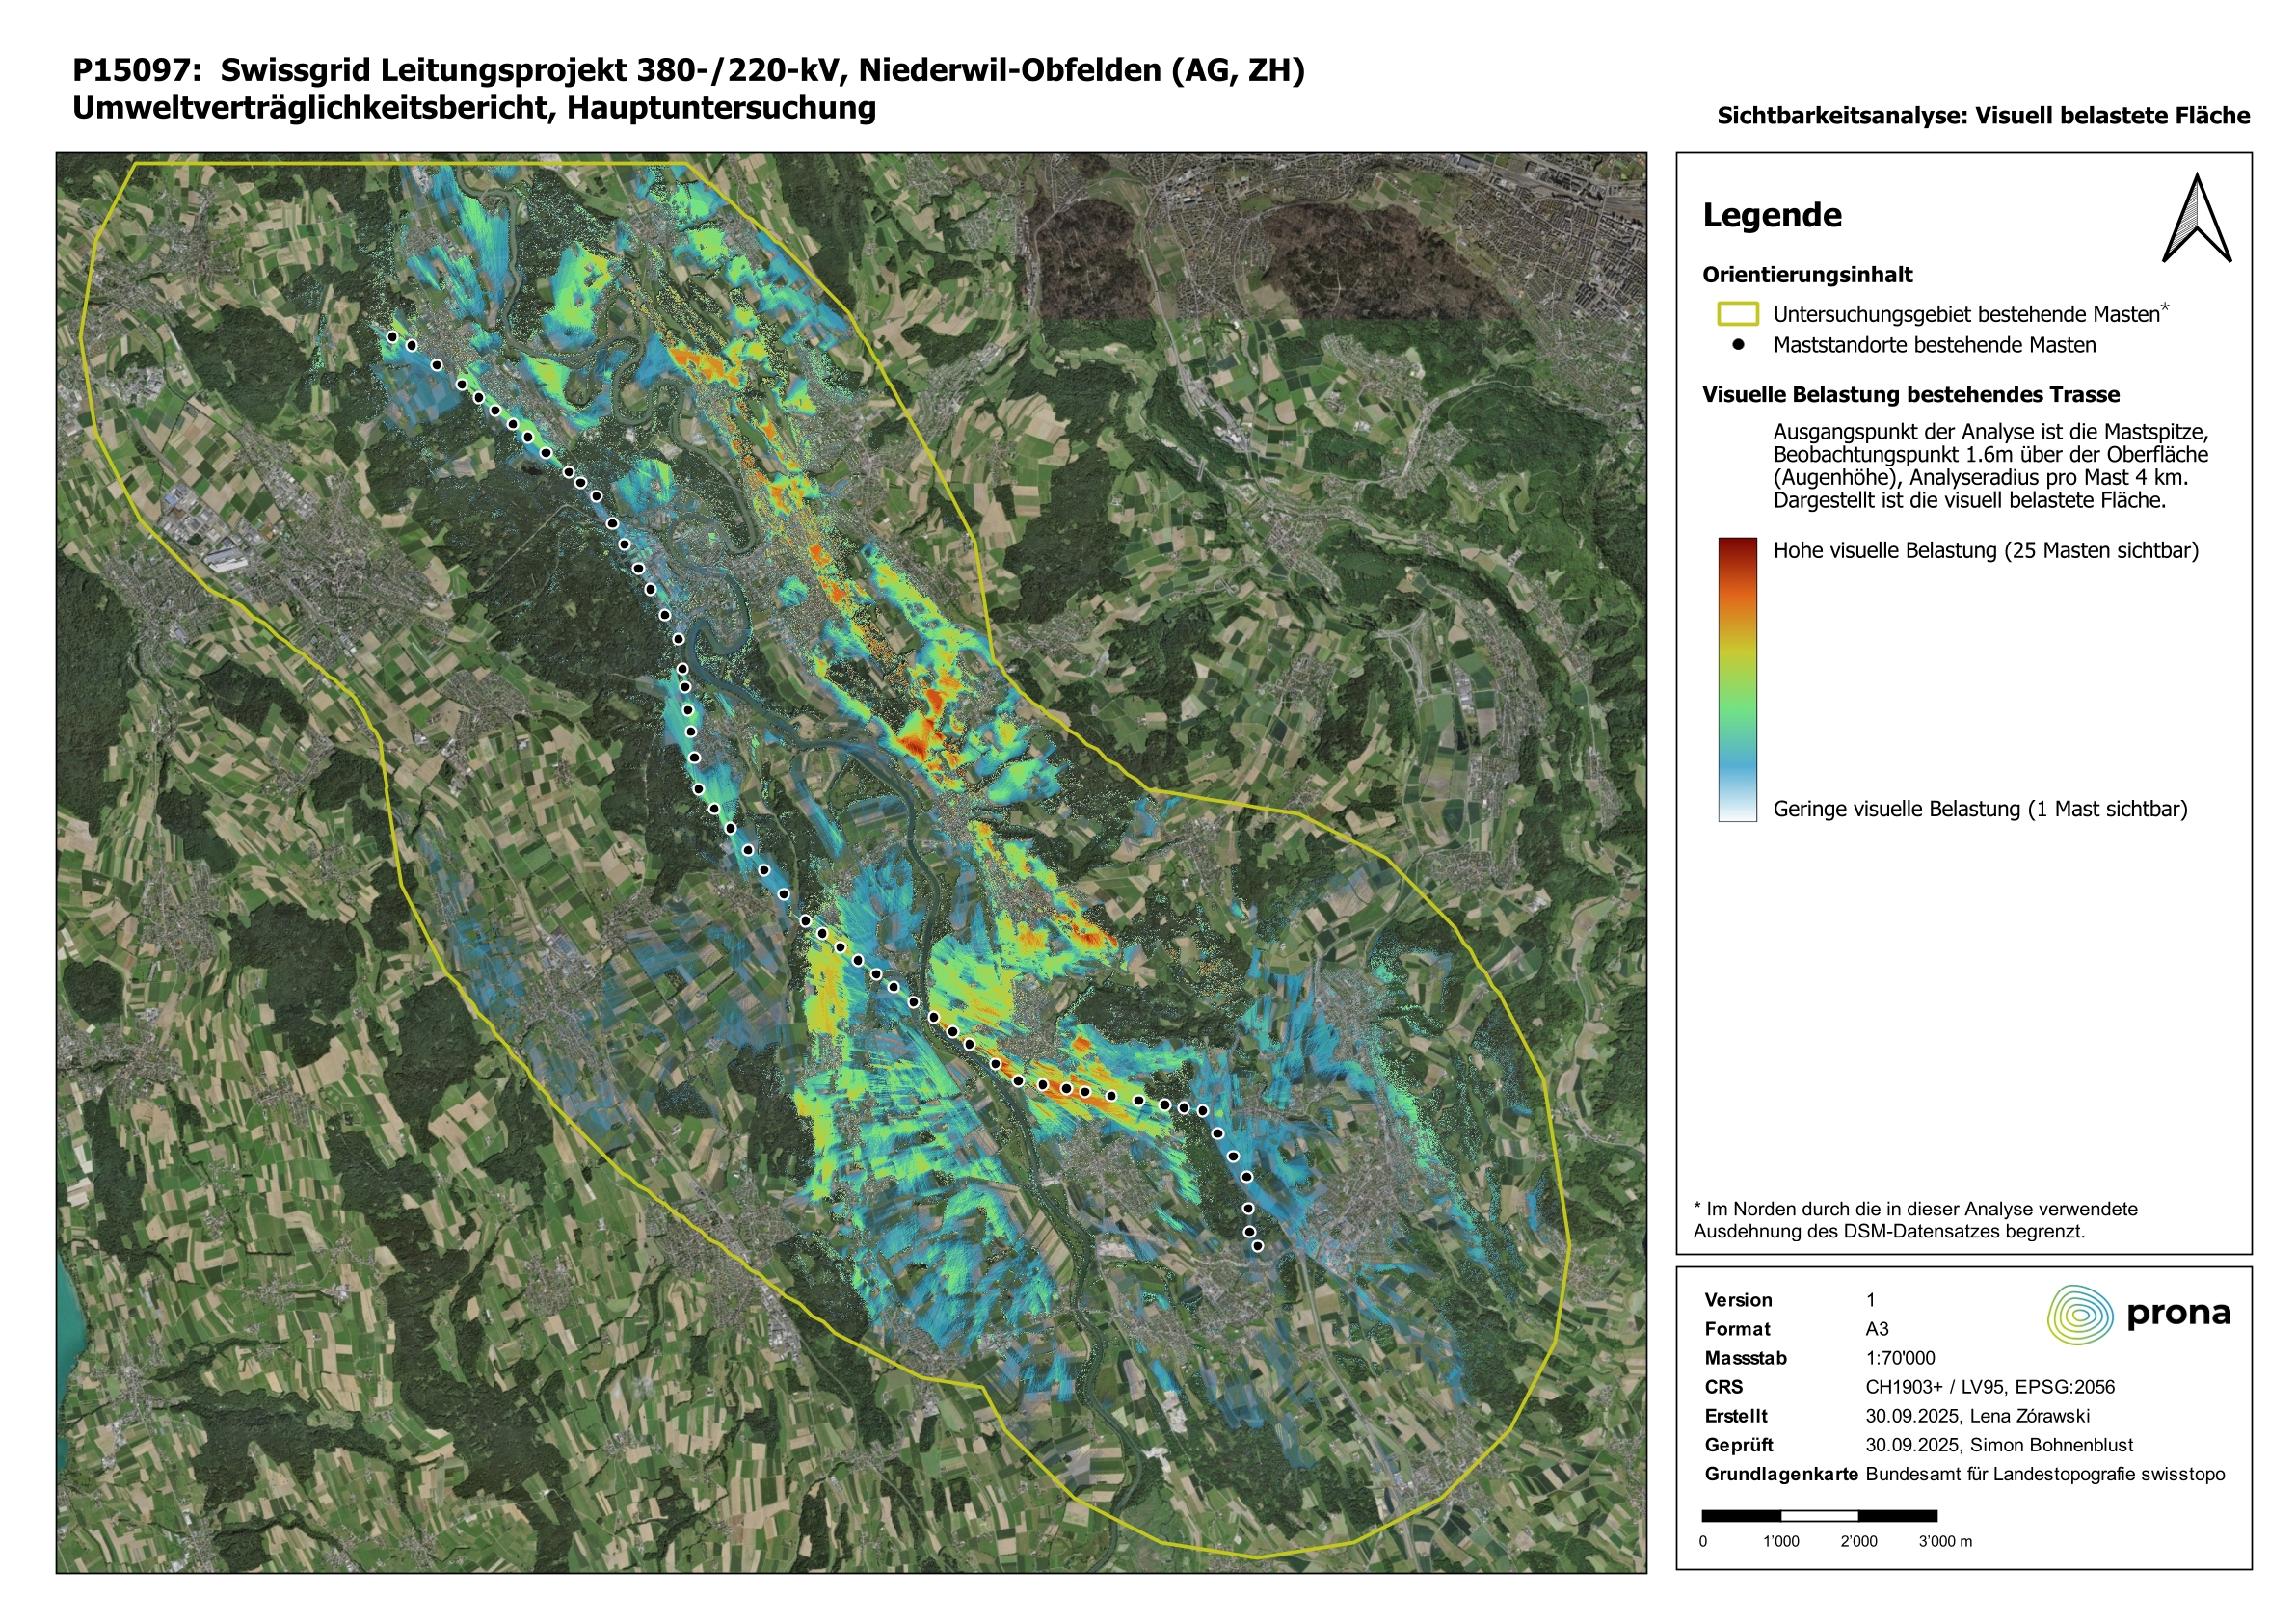
Task: Click the 'Version' label
Action: [x=1738, y=1300]
